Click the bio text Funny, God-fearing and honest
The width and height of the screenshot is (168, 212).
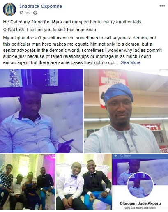click(140, 208)
